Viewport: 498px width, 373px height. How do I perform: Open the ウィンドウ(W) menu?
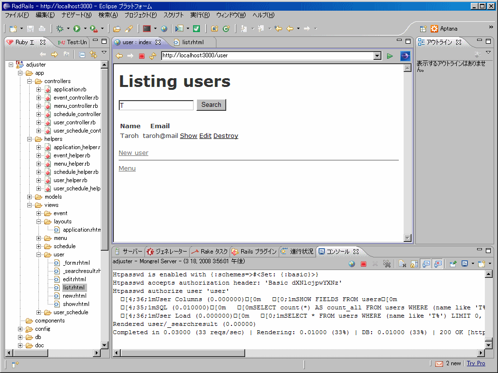click(231, 15)
